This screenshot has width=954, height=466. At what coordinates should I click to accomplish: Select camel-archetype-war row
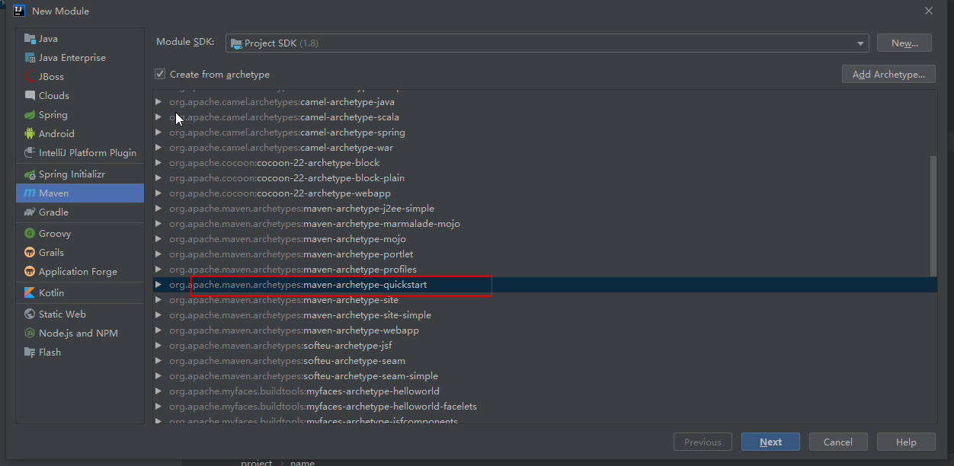pos(545,148)
